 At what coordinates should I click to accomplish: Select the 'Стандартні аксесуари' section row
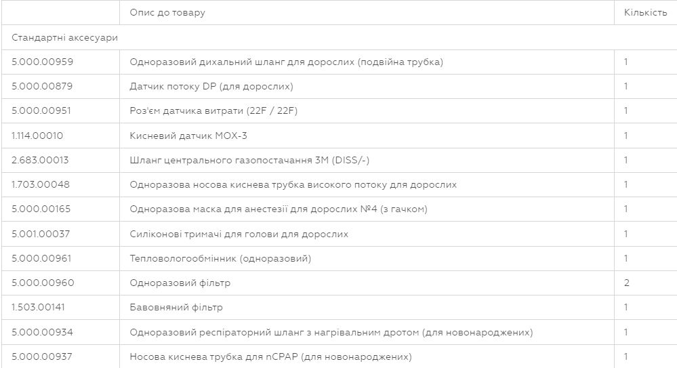[339, 37]
